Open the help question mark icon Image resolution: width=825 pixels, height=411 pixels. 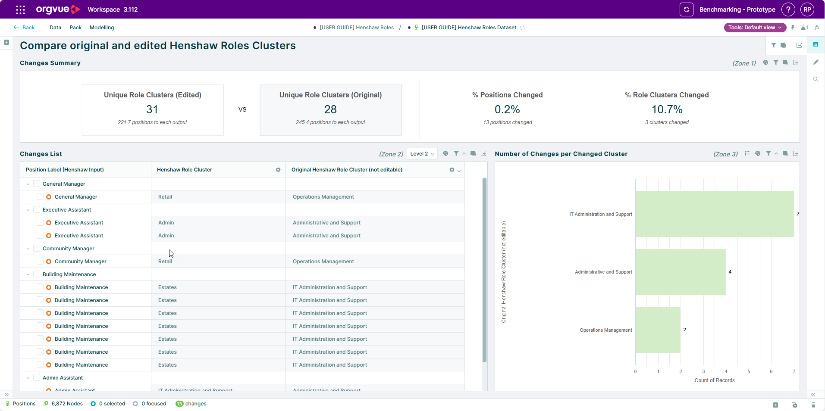tap(788, 9)
